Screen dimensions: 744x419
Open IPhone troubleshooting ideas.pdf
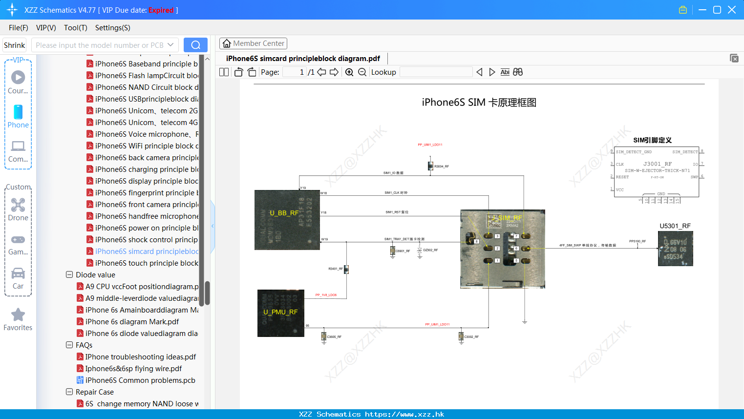(136, 356)
